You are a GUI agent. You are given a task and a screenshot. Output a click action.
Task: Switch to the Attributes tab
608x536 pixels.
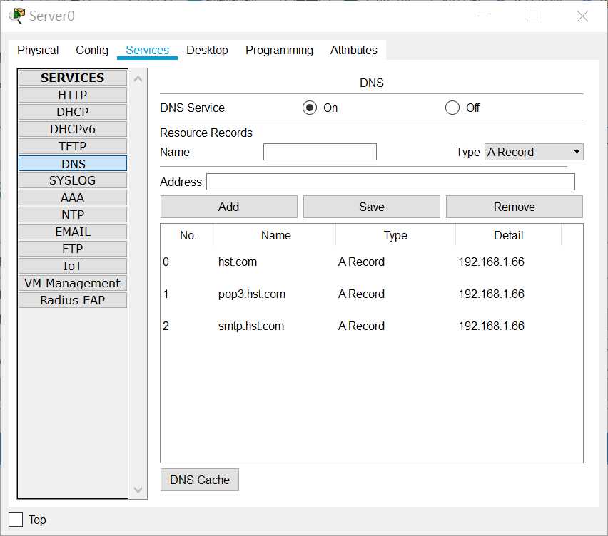(354, 51)
